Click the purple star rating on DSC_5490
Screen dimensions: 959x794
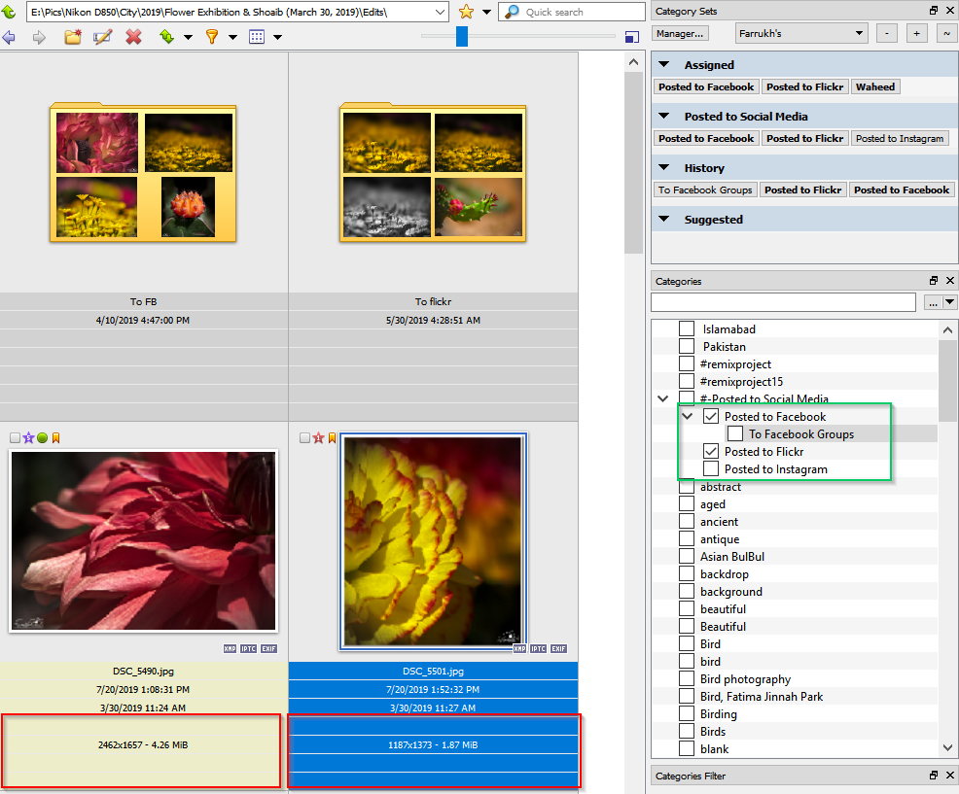(28, 438)
